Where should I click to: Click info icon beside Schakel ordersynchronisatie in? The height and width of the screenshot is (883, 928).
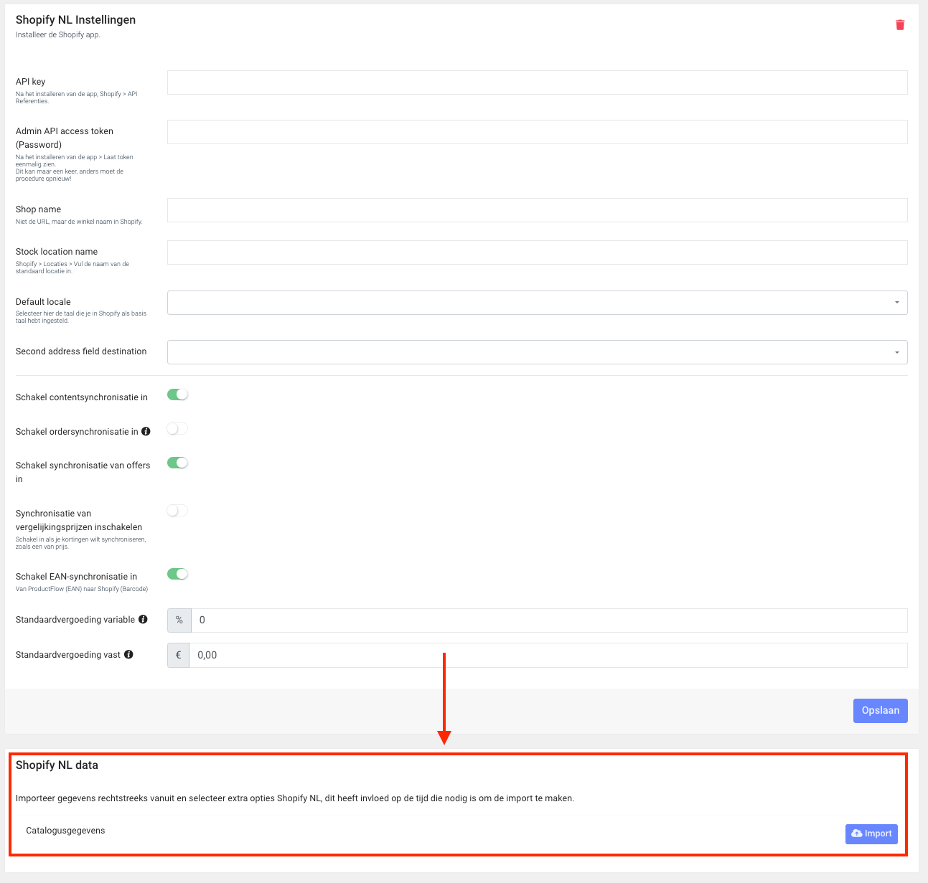click(x=146, y=431)
